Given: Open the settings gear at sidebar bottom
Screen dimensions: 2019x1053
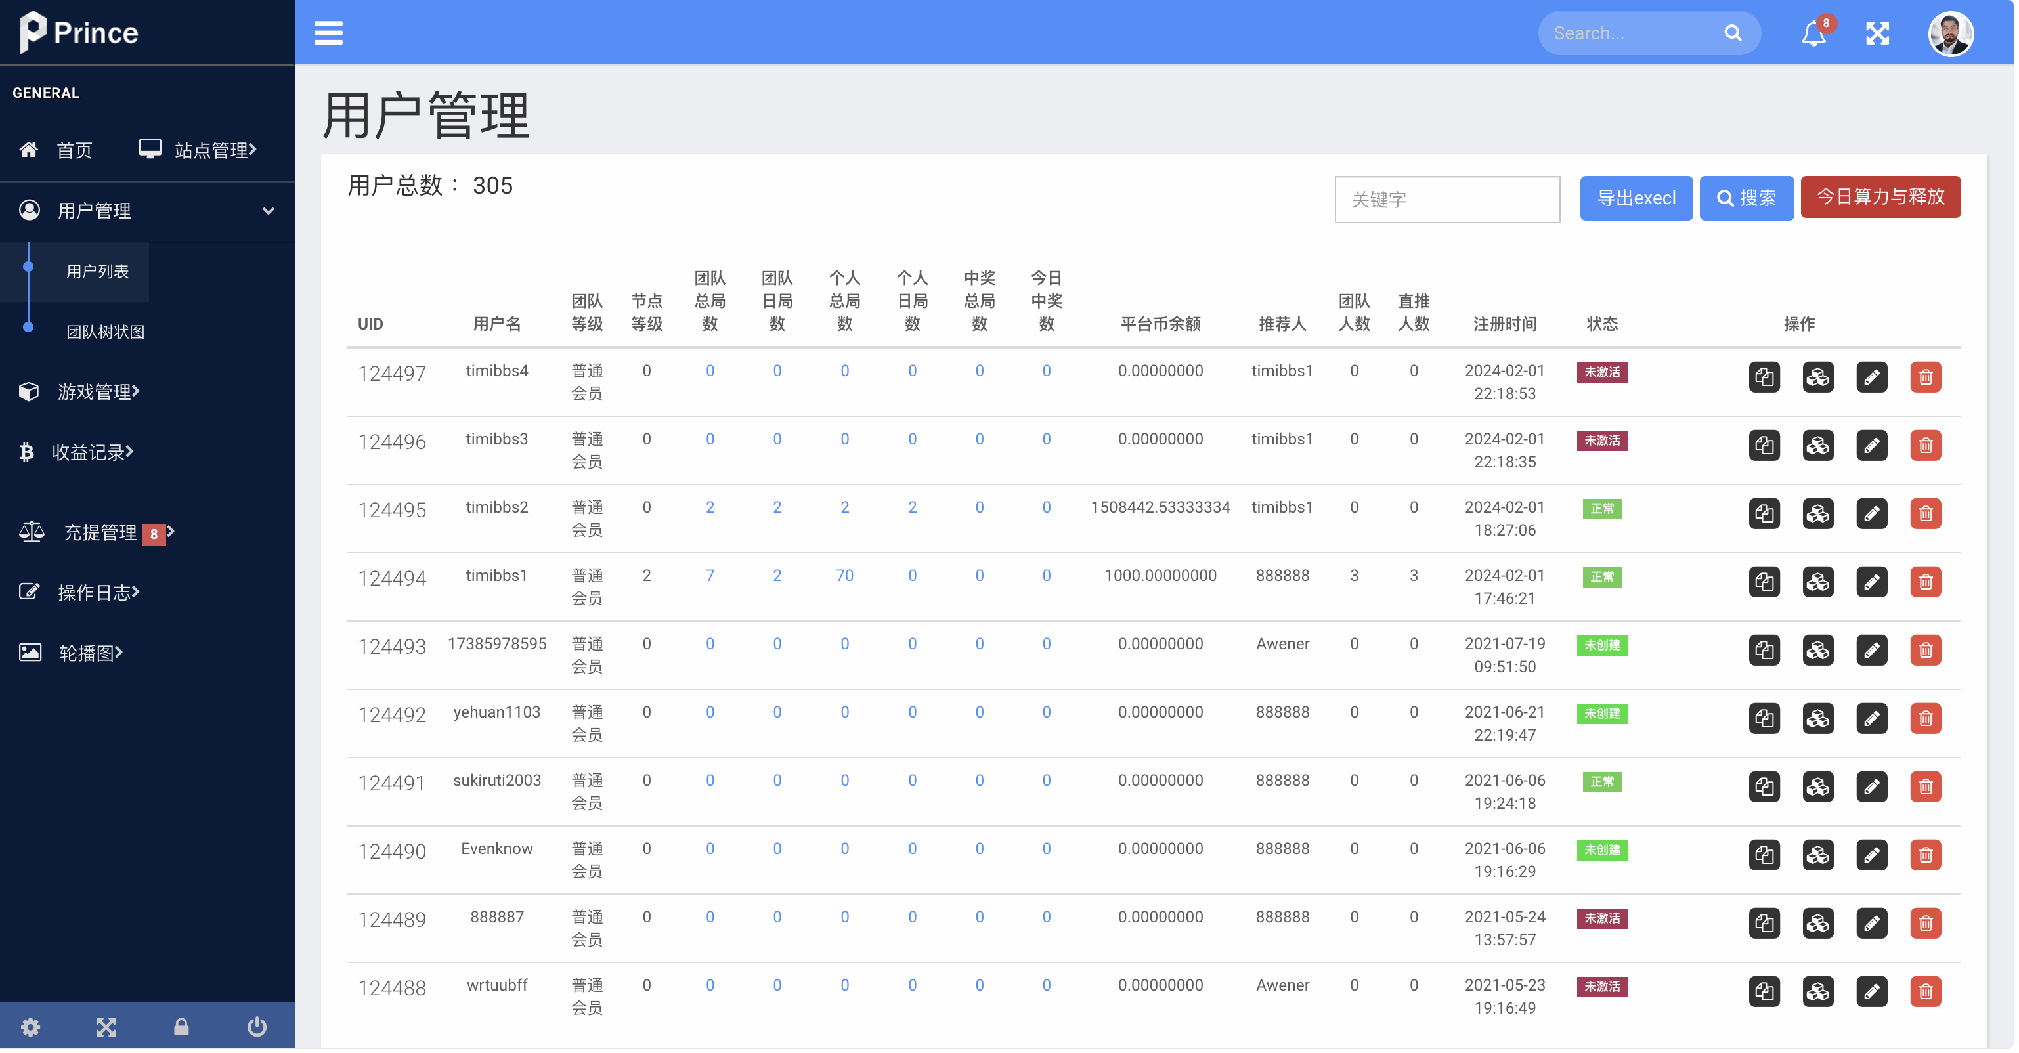Looking at the screenshot, I should point(31,1026).
